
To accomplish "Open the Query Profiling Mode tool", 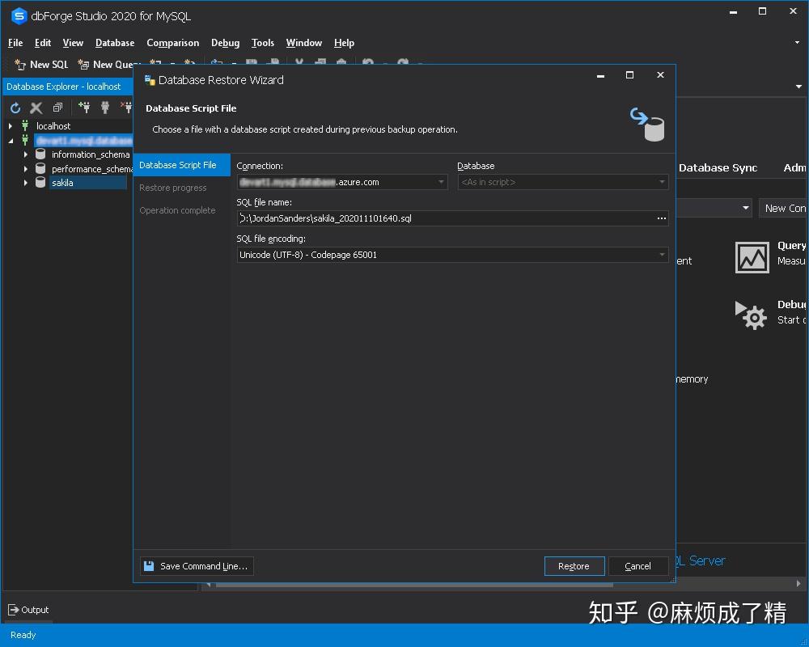I will click(752, 257).
